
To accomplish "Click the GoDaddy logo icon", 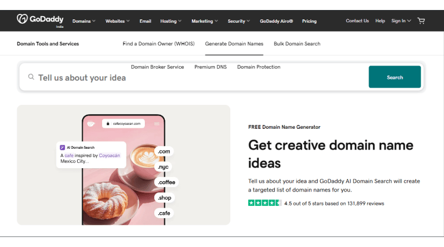I will click(22, 19).
